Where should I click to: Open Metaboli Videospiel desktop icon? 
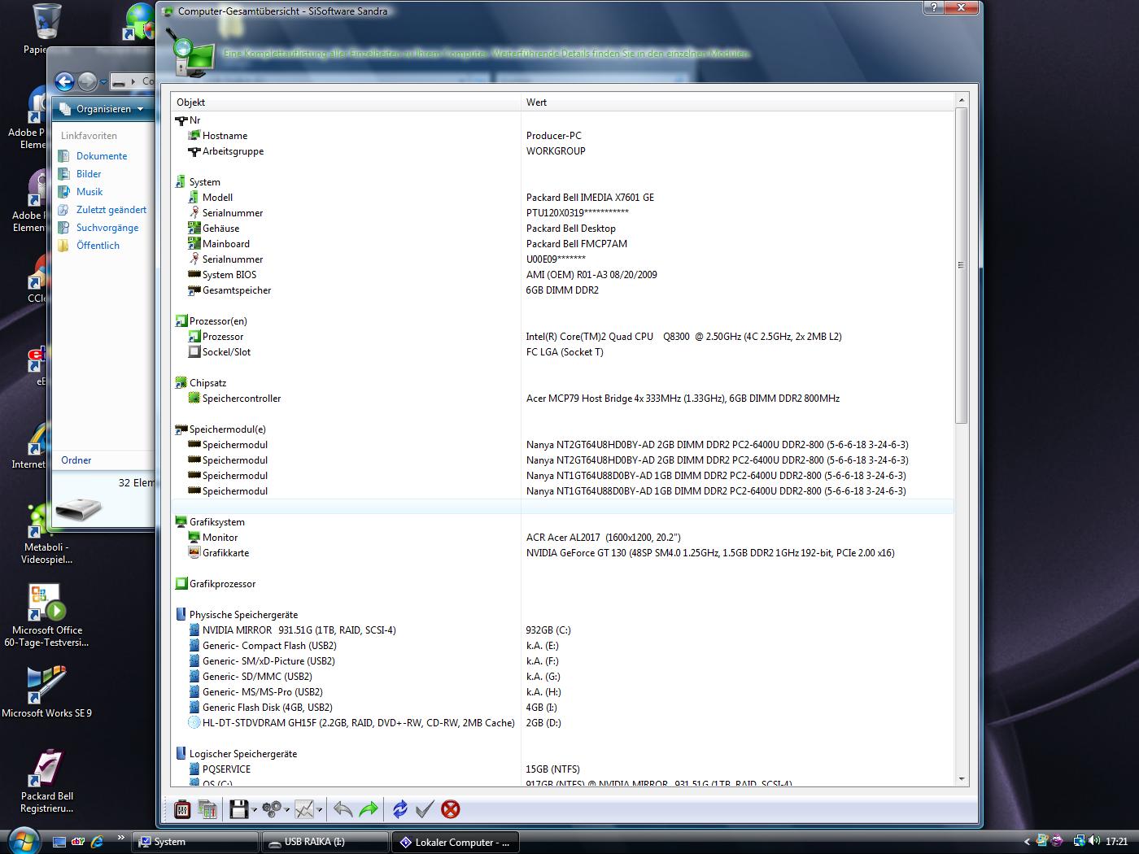pyautogui.click(x=46, y=534)
